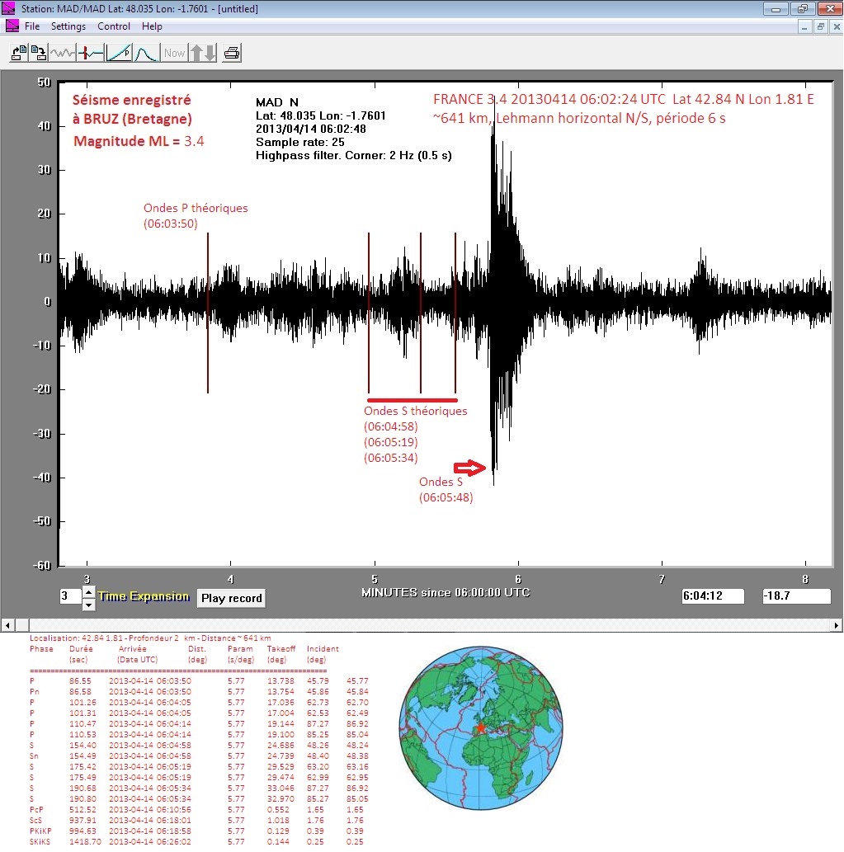Image resolution: width=844 pixels, height=852 pixels.
Task: Click the horizontal scrollbar right arrow
Action: 837,624
